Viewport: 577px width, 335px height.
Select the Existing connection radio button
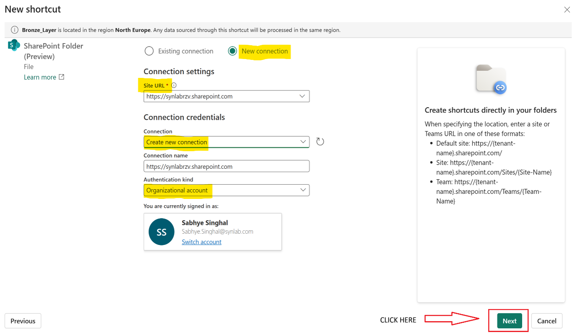[149, 51]
